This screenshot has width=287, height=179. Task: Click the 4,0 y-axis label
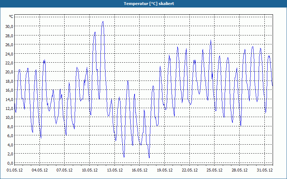pos(10,145)
